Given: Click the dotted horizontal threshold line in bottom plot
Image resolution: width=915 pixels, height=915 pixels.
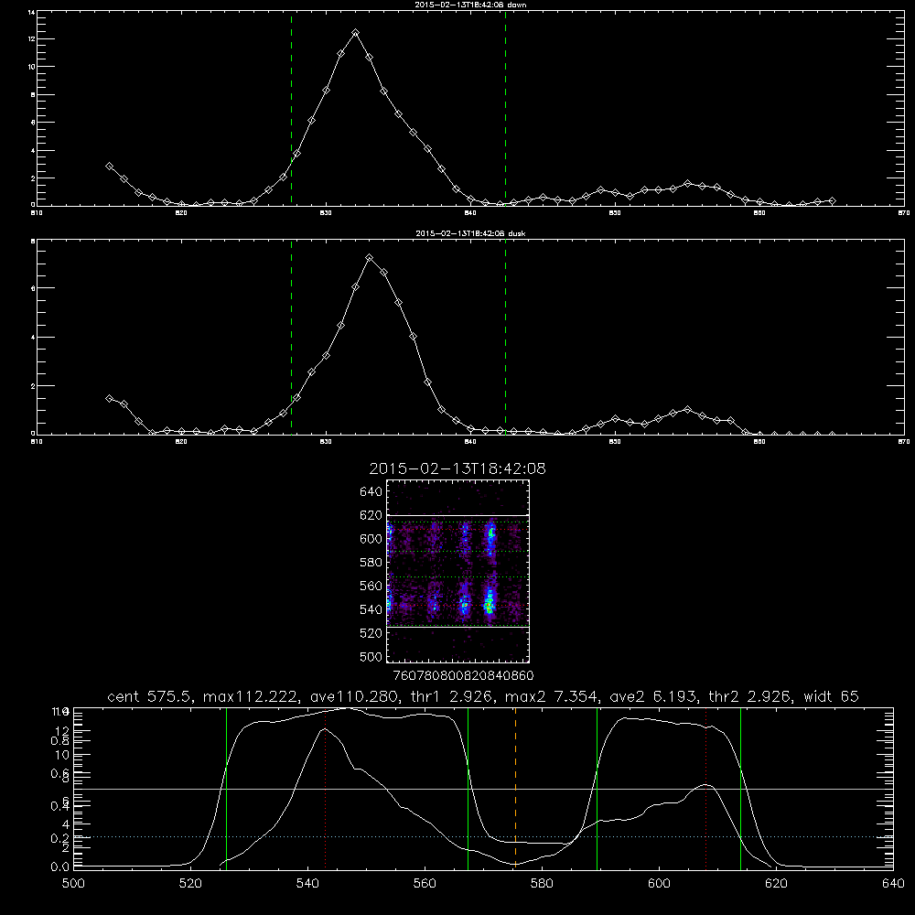Looking at the screenshot, I should coord(483,837).
